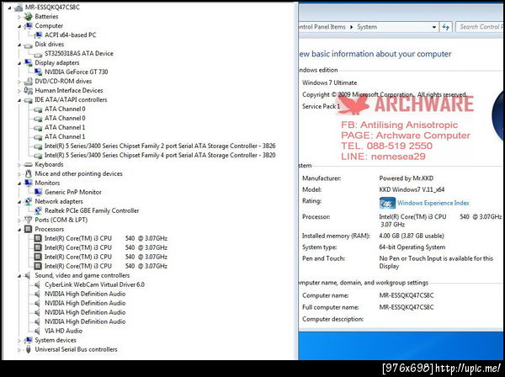The image size is (505, 377).
Task: Select the Human Interface Devices label
Action: tap(69, 91)
